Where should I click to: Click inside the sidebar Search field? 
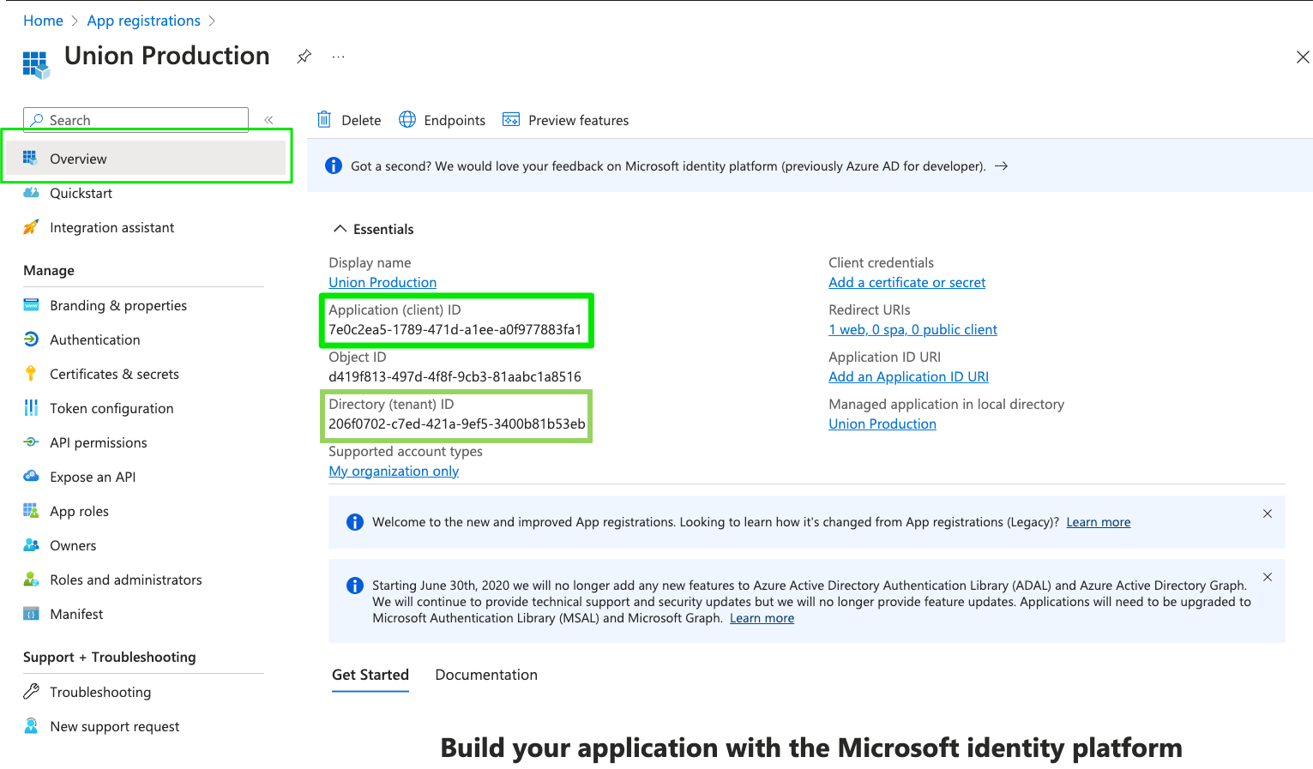135,120
